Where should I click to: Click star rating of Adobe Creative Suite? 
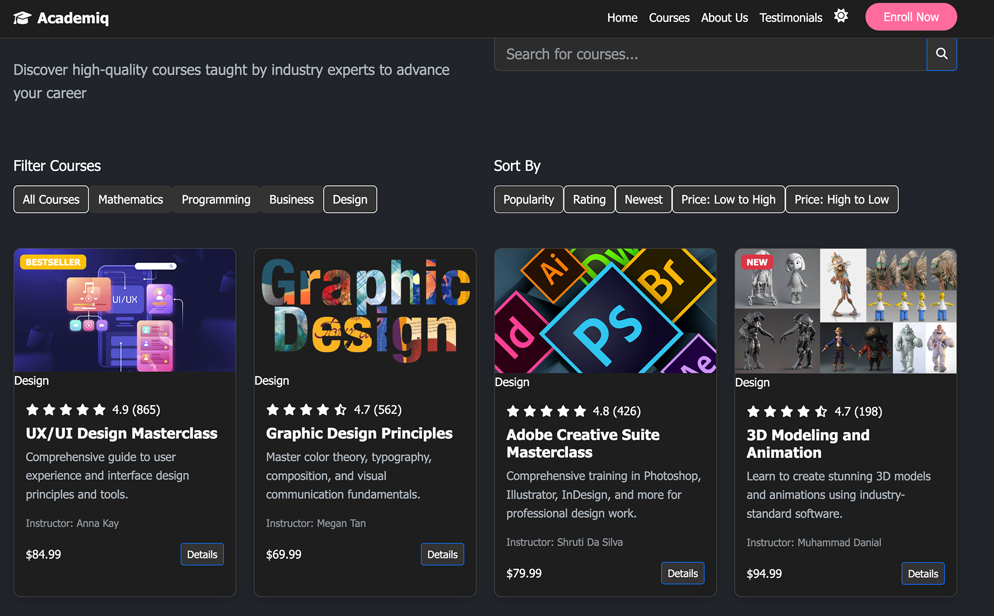pyautogui.click(x=546, y=412)
